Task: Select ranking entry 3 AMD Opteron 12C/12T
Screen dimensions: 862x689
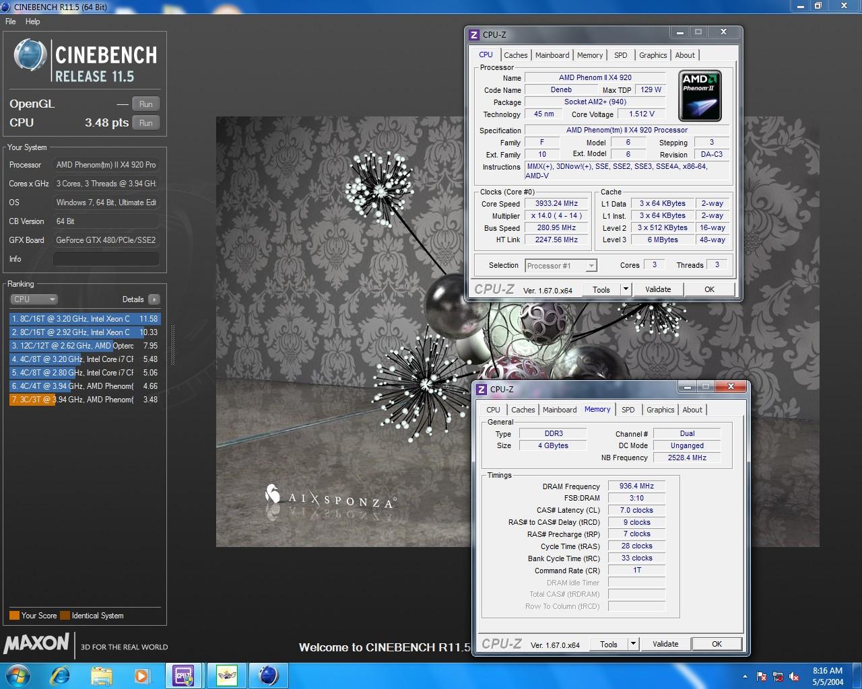Action: [85, 346]
